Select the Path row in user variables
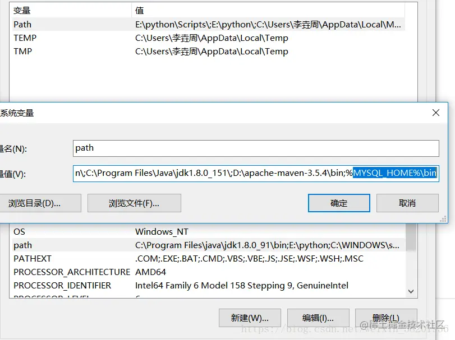The width and height of the screenshot is (455, 340). click(208, 24)
